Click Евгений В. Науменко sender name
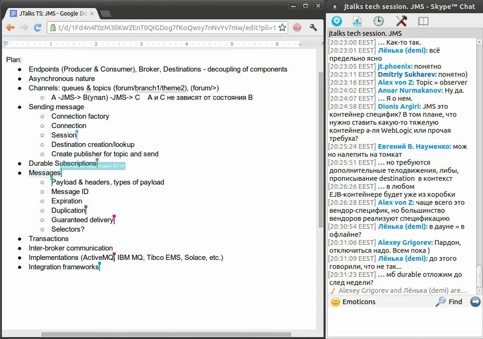Screen dimensions: 483x339 click(x=414, y=146)
